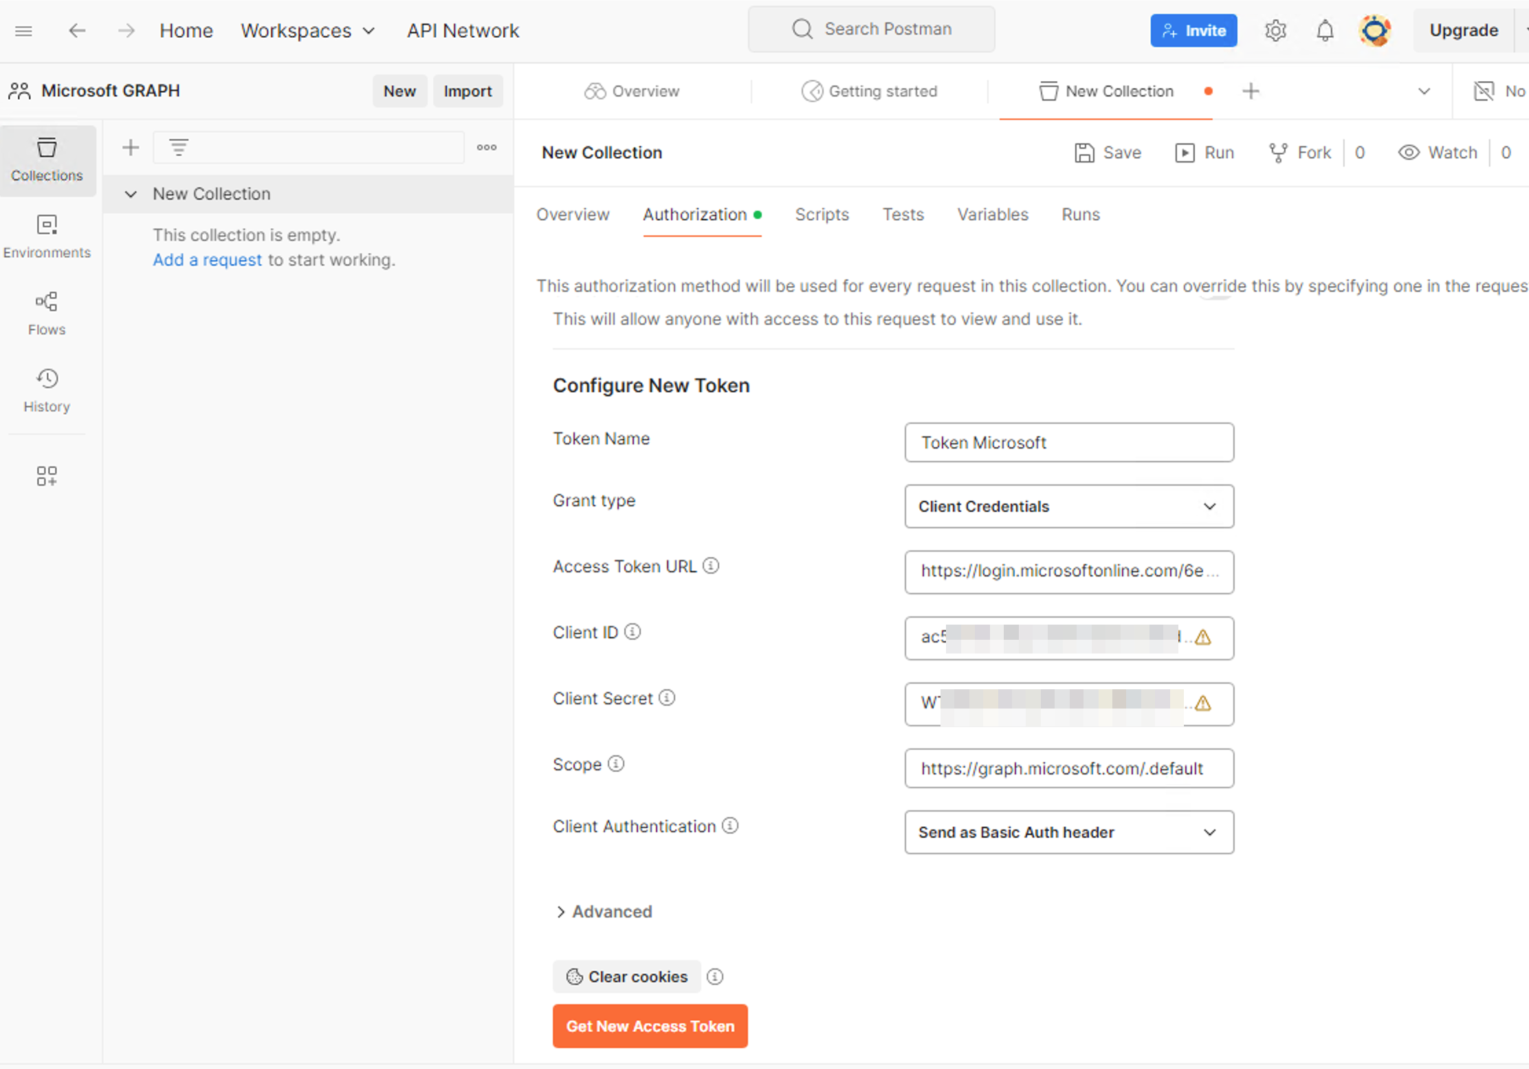1529x1069 pixels.
Task: Switch to the Variables tab
Action: [x=992, y=215]
